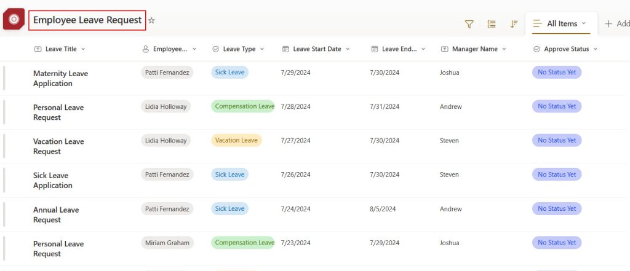
Task: Click Sick Leave pill in Maternity Leave row
Action: [230, 73]
